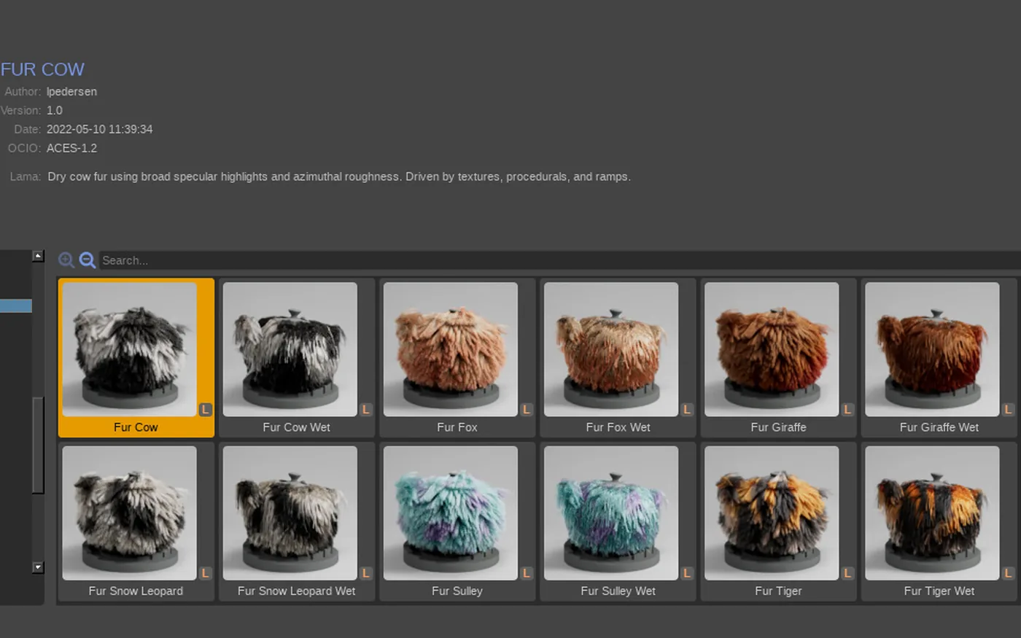Click the zoom out magnifier icon
1021x638 pixels.
[x=88, y=260]
